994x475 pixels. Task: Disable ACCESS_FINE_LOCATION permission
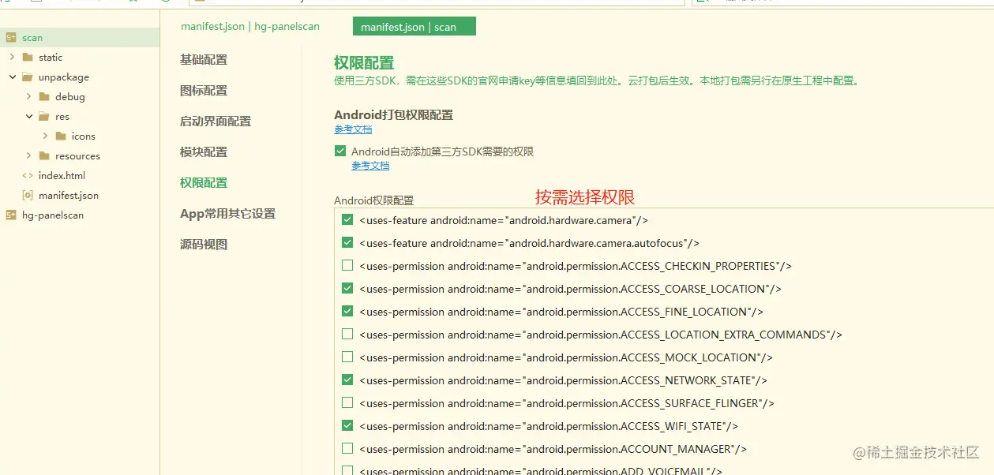pyautogui.click(x=347, y=311)
